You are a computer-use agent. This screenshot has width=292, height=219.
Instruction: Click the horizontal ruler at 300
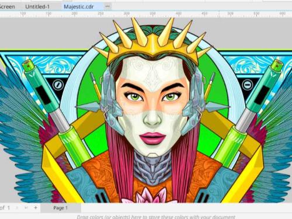tap(127, 14)
